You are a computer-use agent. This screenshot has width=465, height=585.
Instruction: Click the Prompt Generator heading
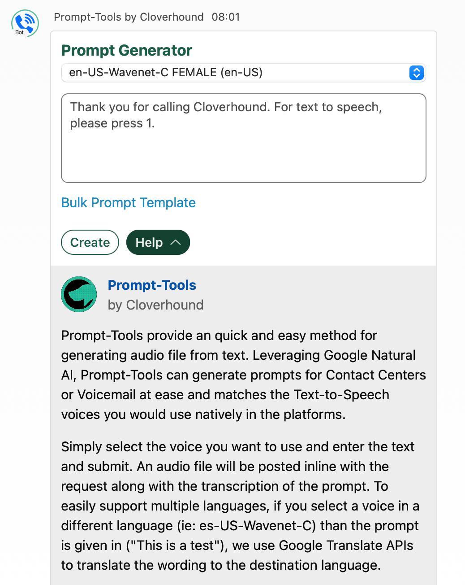127,51
